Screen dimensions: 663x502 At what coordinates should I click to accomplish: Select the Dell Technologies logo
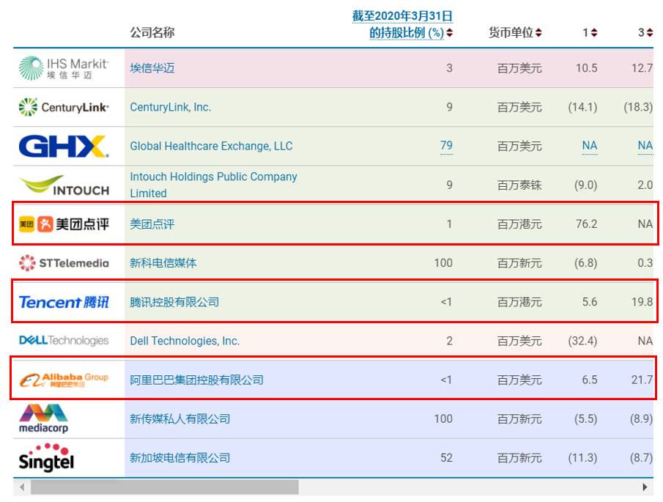pyautogui.click(x=64, y=340)
